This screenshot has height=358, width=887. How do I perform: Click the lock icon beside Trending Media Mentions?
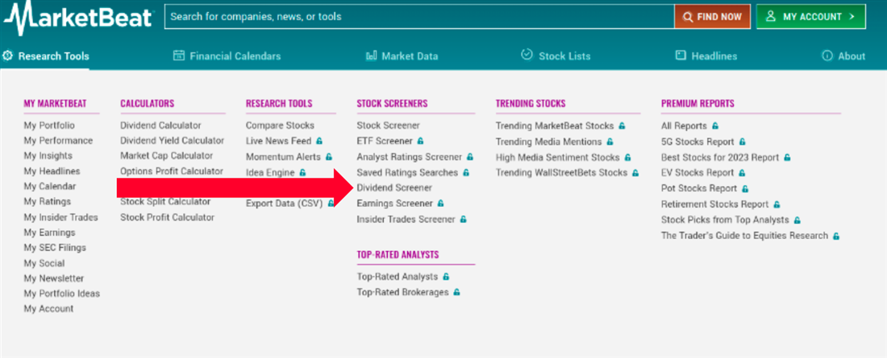click(x=610, y=142)
